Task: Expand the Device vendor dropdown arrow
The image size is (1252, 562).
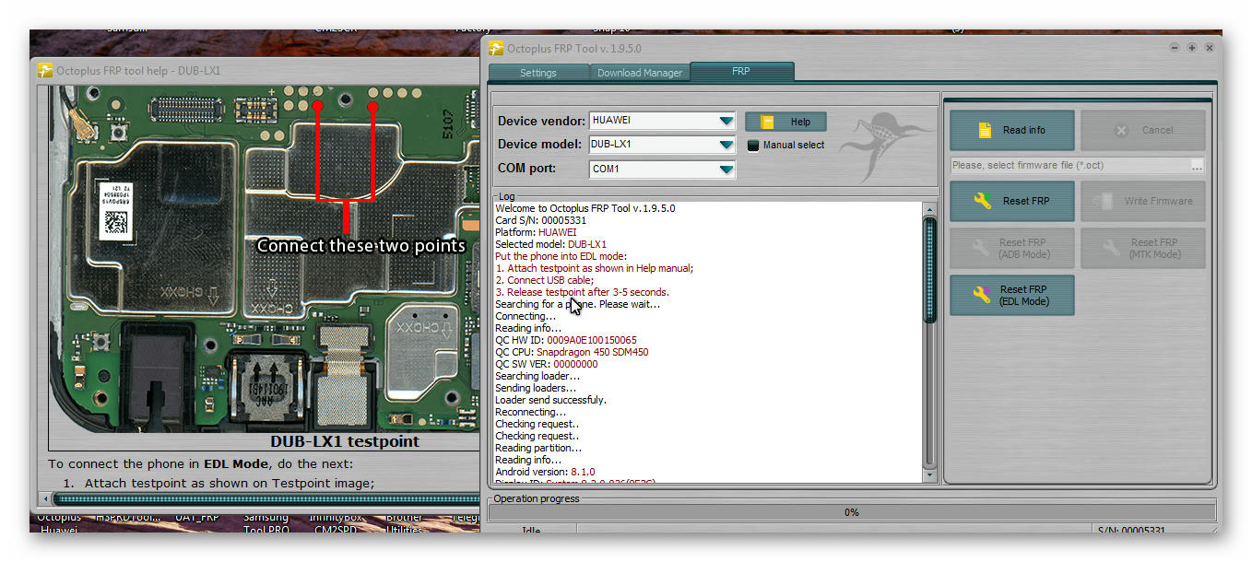Action: (x=726, y=121)
